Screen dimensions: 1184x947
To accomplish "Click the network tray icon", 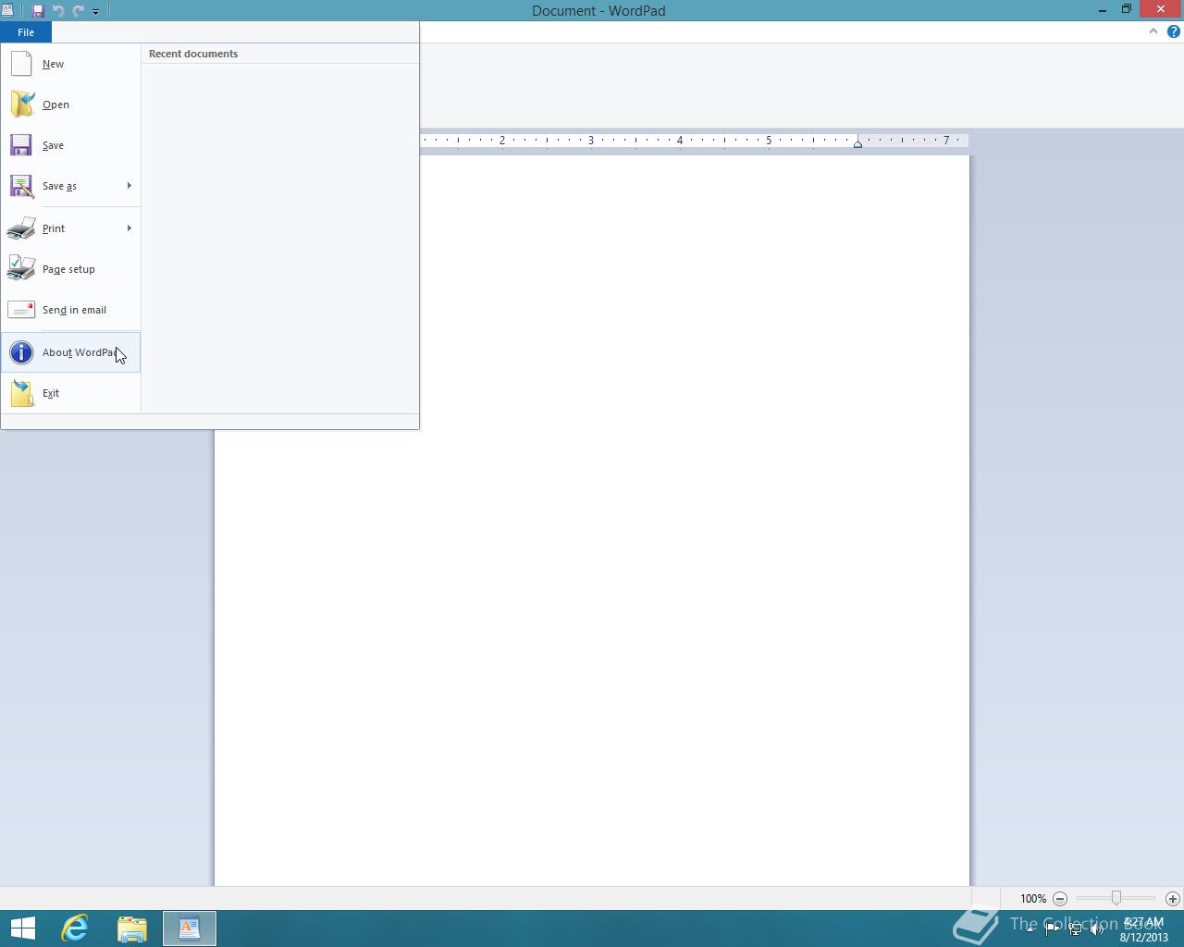I will point(1075,929).
